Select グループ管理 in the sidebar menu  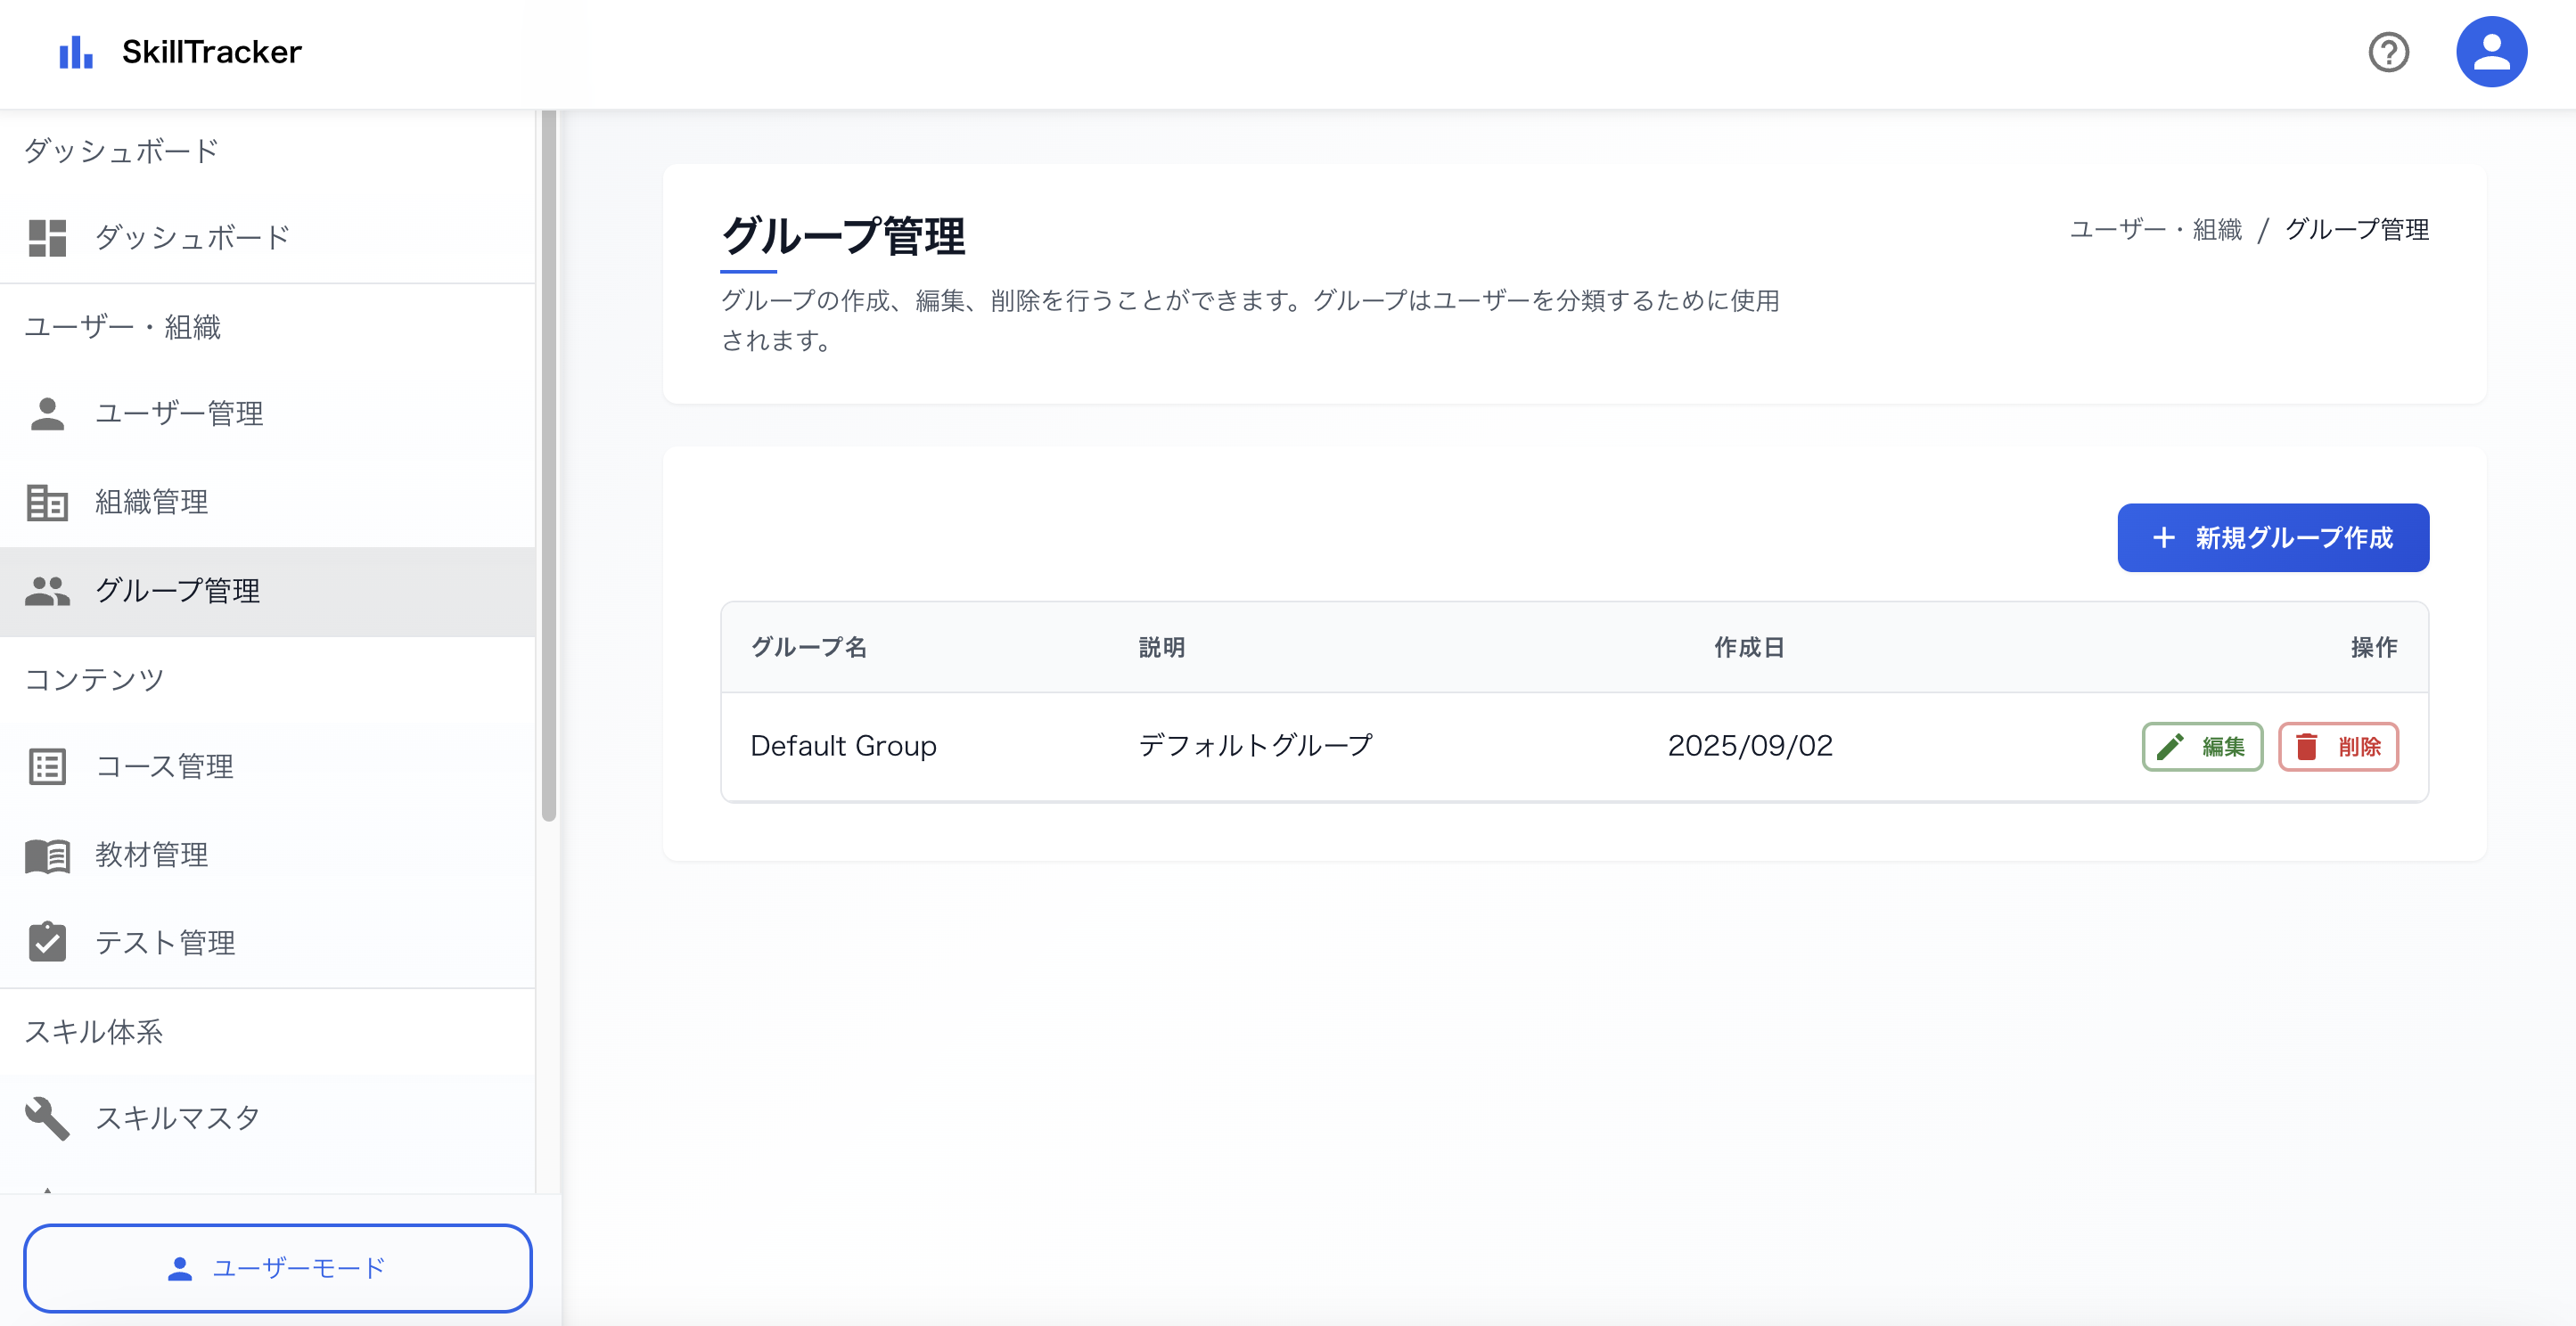pyautogui.click(x=178, y=590)
